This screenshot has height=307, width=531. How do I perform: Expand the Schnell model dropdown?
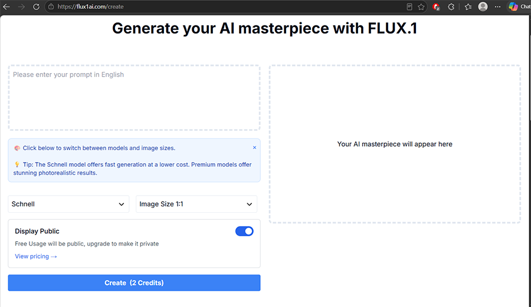68,204
